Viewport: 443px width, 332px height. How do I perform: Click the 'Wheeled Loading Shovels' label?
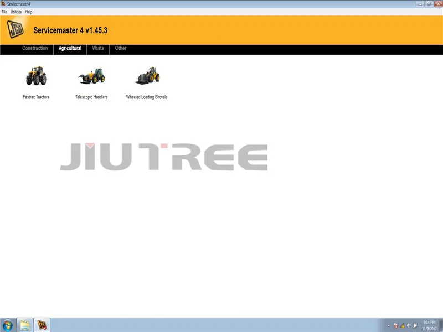point(147,97)
